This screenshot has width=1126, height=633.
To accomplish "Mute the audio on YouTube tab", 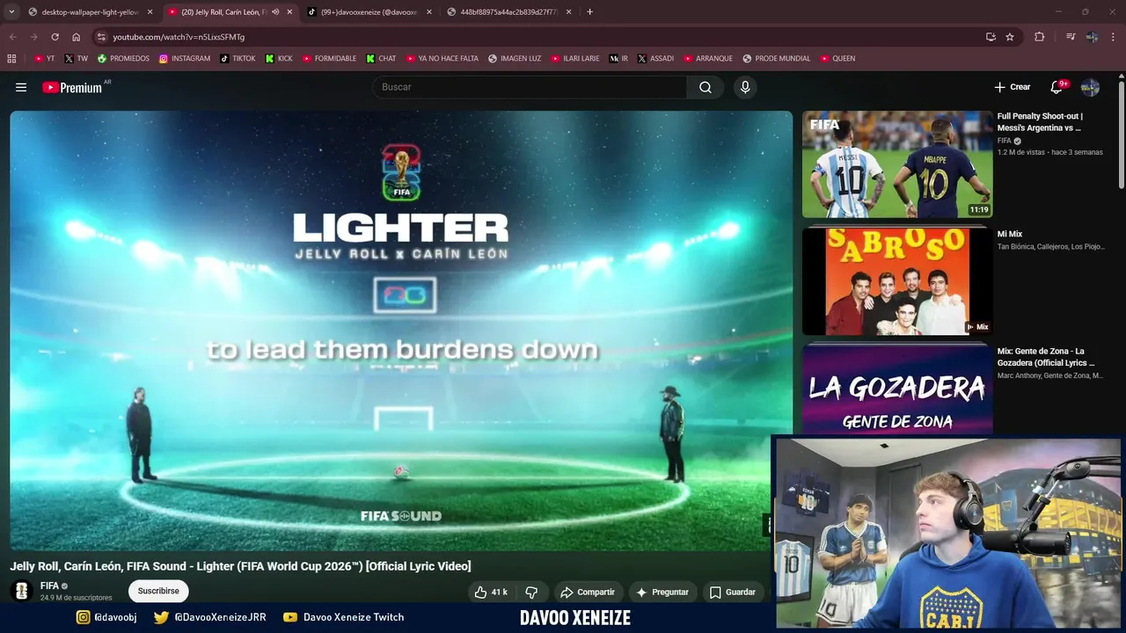I will pyautogui.click(x=275, y=12).
